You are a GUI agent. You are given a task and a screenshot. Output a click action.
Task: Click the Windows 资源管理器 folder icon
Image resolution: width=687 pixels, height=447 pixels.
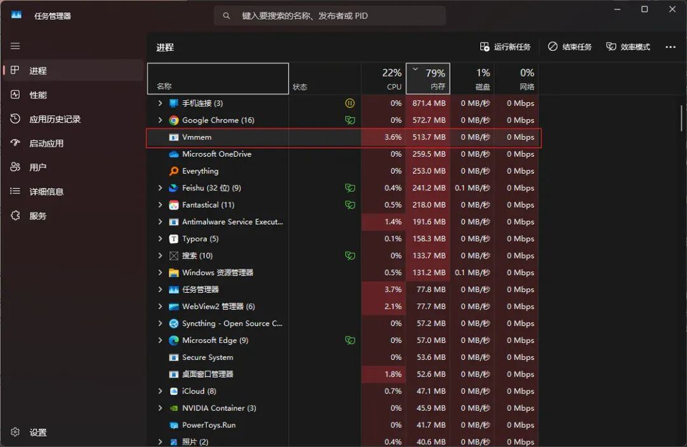(x=174, y=272)
